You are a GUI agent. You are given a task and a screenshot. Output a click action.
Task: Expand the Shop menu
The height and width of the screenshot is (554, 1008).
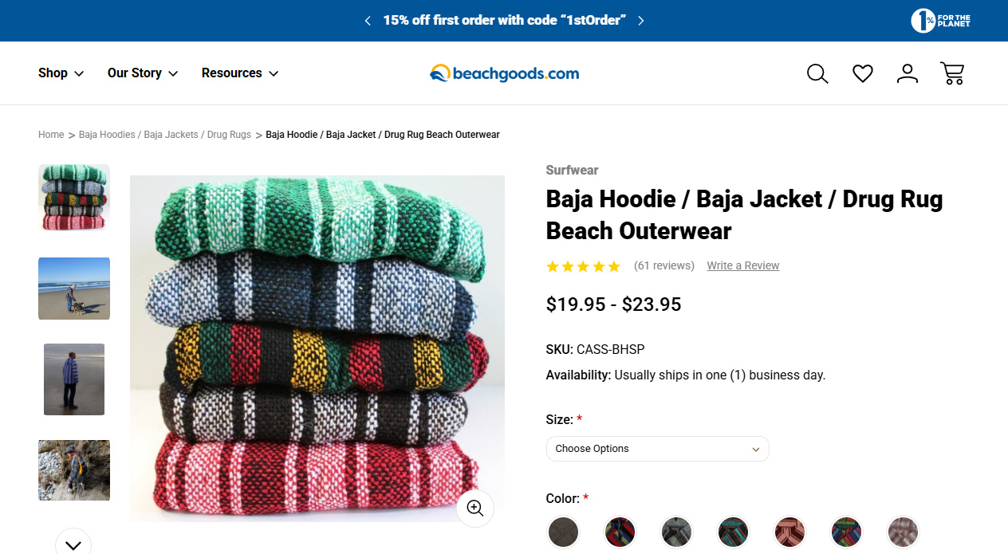(61, 73)
